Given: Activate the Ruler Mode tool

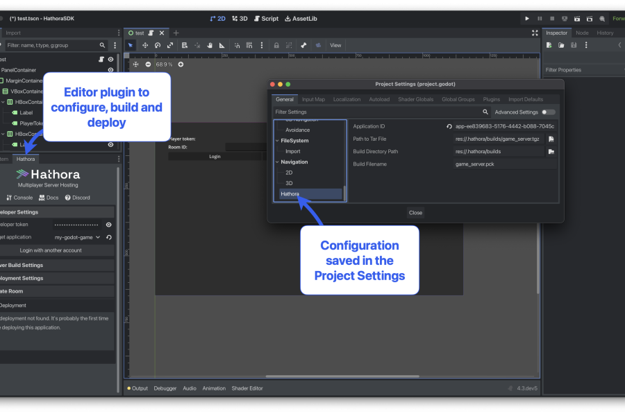Looking at the screenshot, I should (x=222, y=45).
